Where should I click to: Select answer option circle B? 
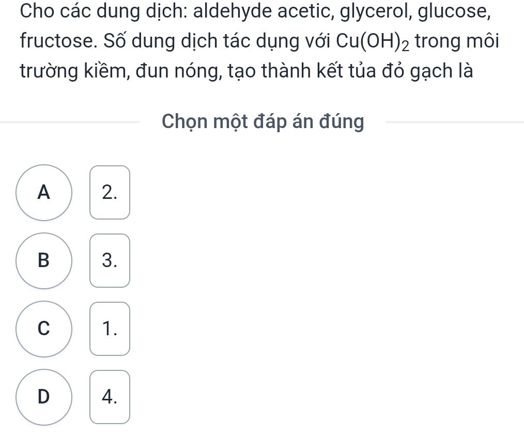pos(44,261)
